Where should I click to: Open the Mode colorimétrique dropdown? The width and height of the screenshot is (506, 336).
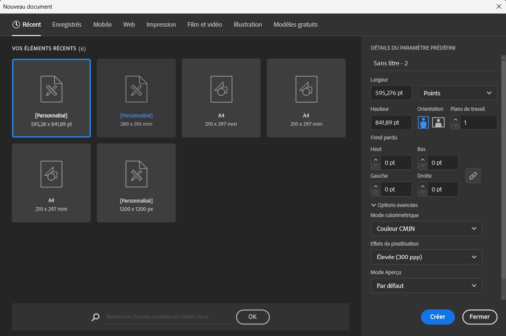tap(426, 229)
